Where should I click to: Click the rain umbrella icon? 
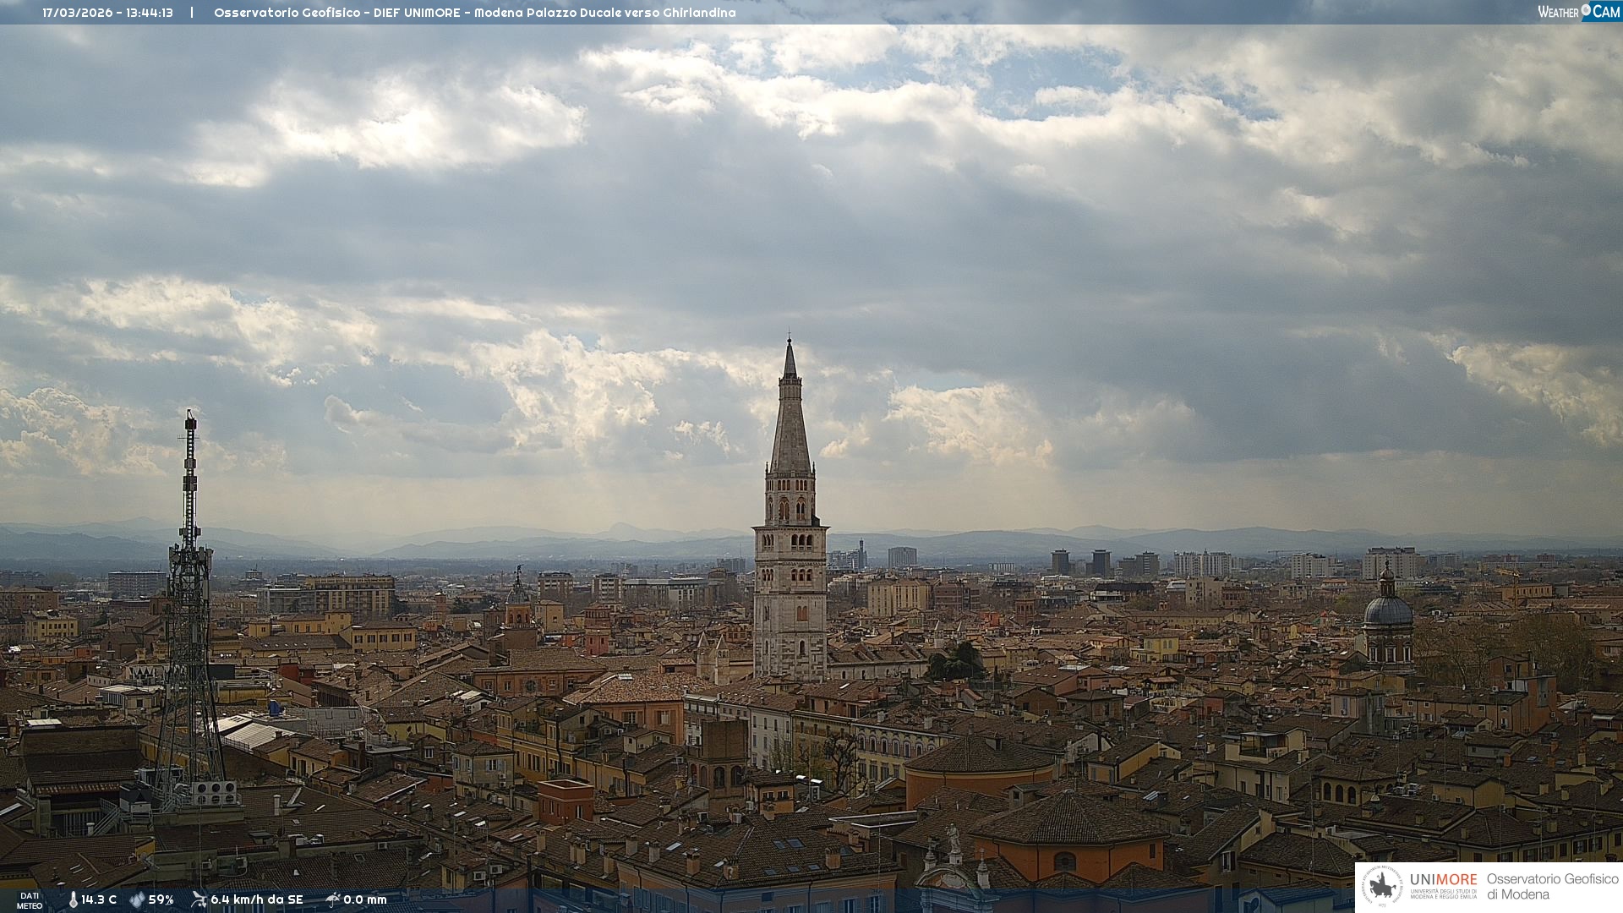pos(332,900)
